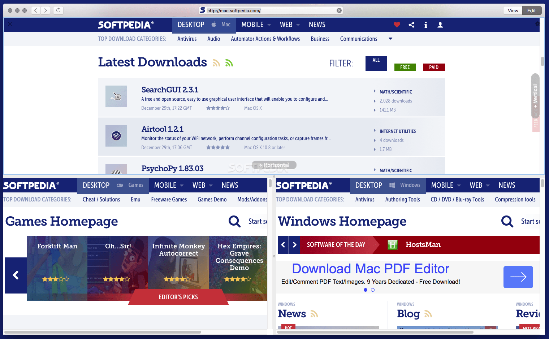
Task: Click the gear icon at the top pane's right edge
Action: [x=538, y=24]
